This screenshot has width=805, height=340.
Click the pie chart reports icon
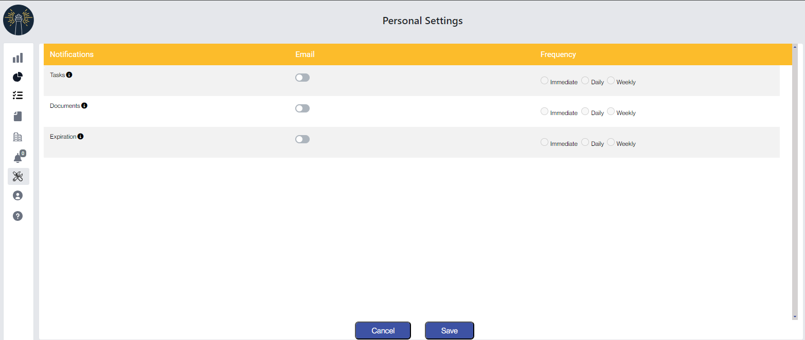point(18,77)
